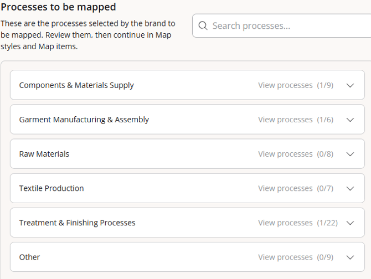Viewport: 371px width, 279px height.
Task: Click View processes for Garment Manufacturing & Assembly
Action: [x=285, y=120]
